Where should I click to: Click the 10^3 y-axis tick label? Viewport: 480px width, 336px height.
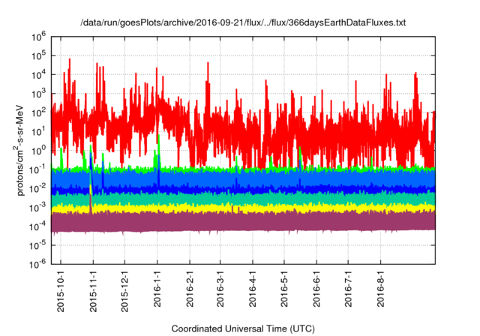(x=38, y=94)
